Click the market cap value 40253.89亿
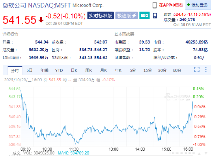213x156 pixels. tap(197, 42)
